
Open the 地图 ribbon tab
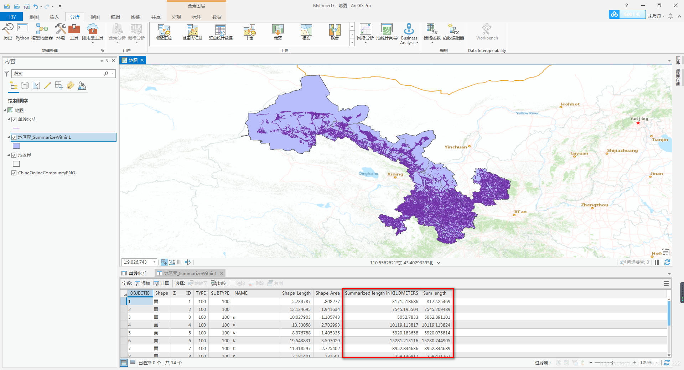click(34, 17)
